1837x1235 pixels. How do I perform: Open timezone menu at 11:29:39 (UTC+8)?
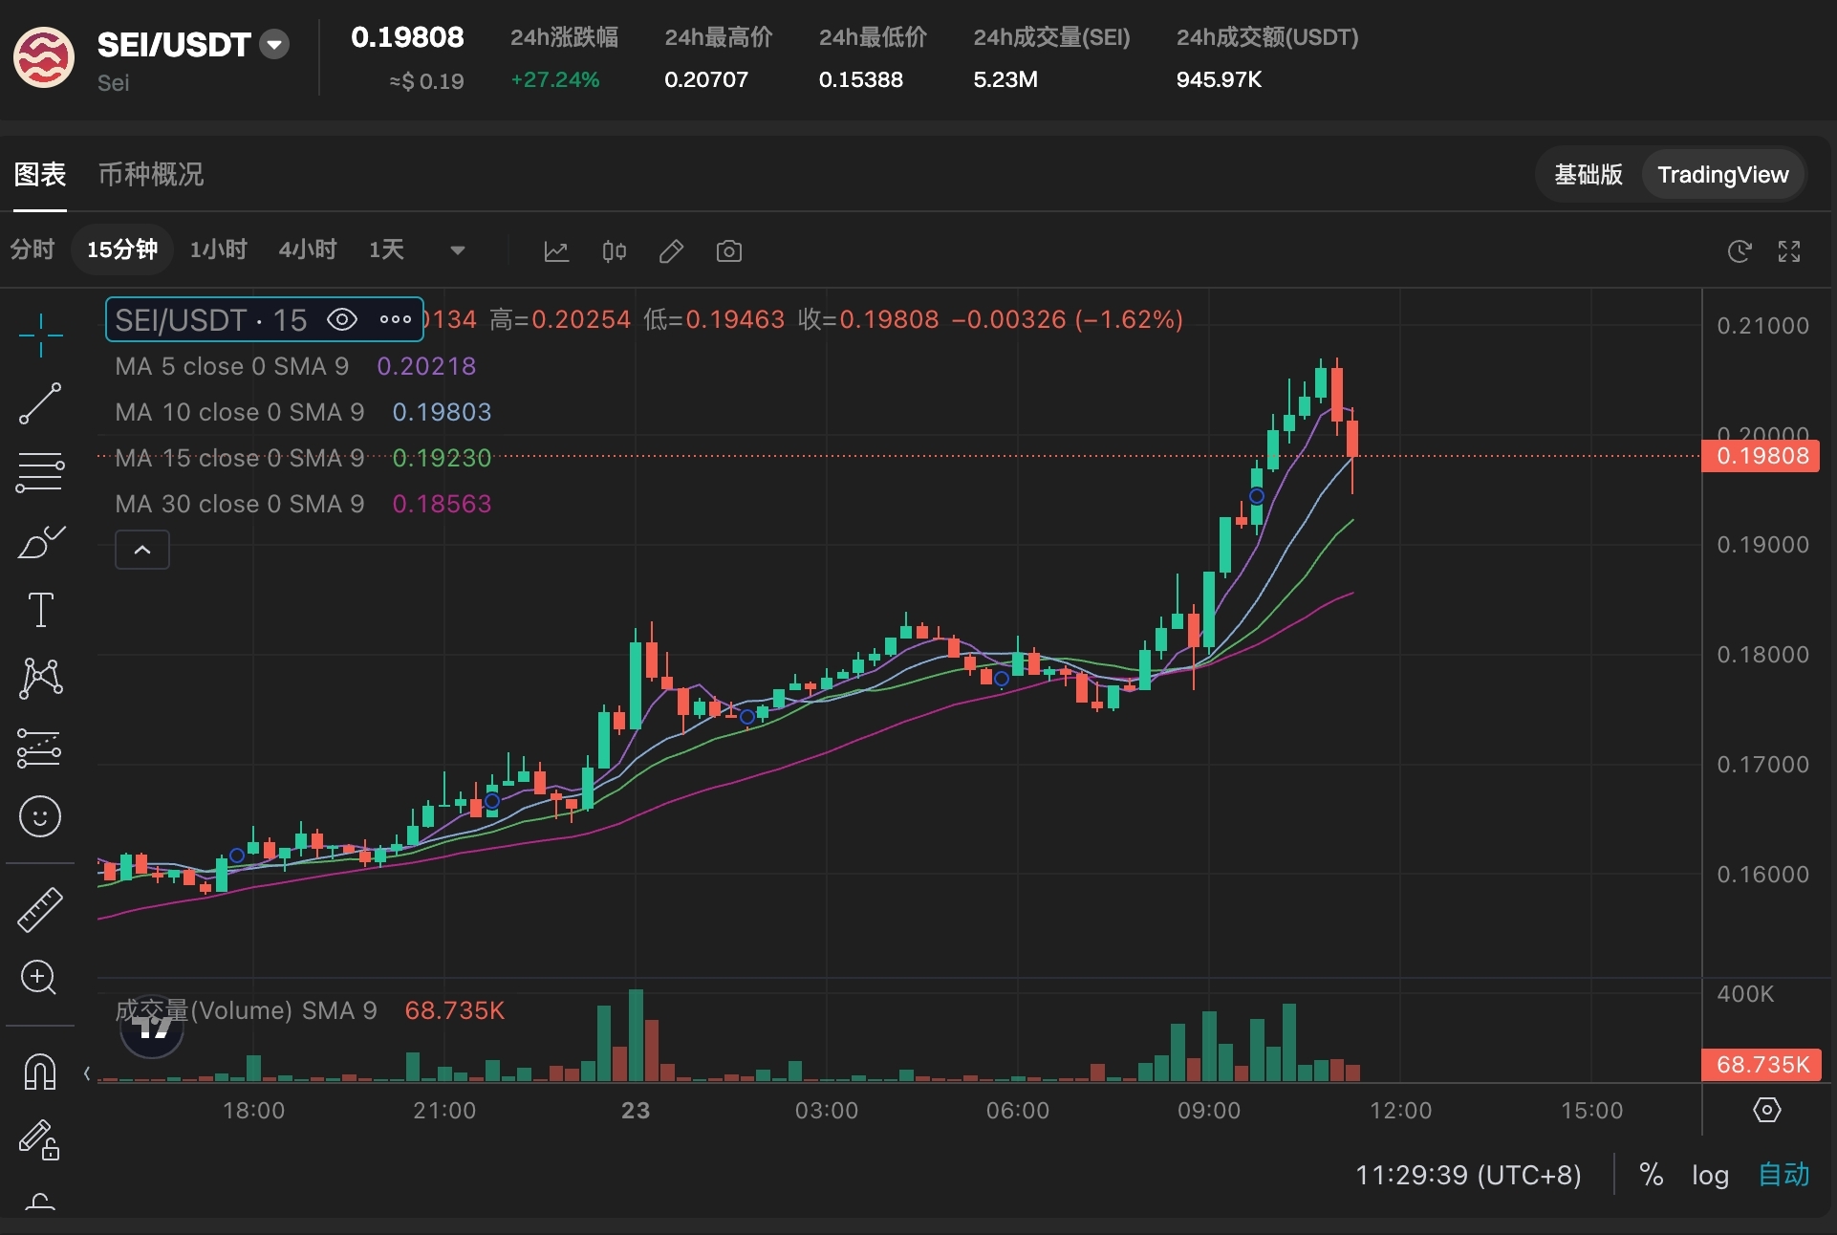[1468, 1174]
